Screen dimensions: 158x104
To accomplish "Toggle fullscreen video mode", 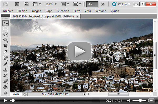I will pyautogui.click(x=151, y=100).
